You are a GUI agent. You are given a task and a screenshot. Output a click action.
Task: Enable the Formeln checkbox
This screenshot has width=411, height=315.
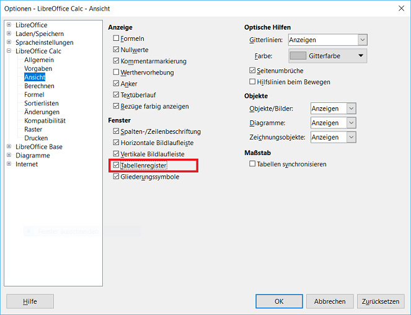(x=116, y=38)
